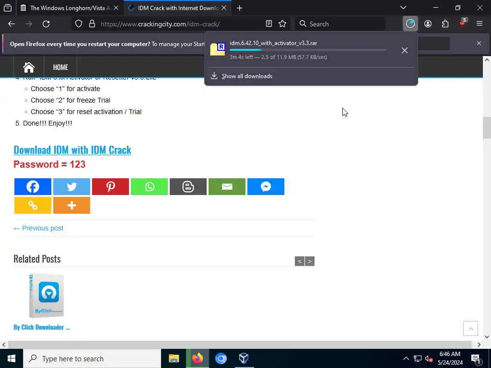This screenshot has width=491, height=368.
Task: Share the post by Email
Action: pyautogui.click(x=227, y=187)
